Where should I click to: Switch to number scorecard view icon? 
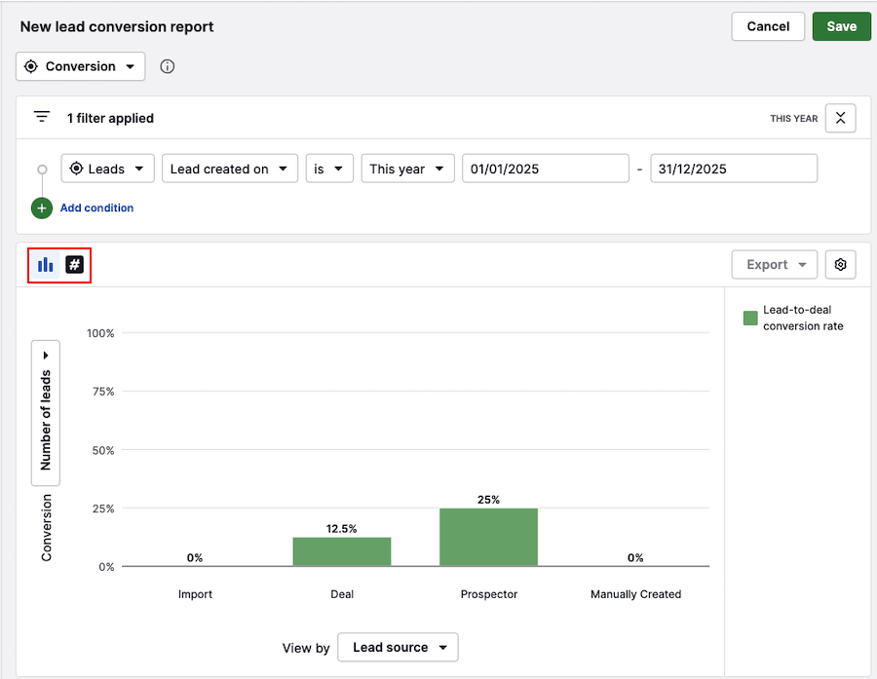click(75, 265)
